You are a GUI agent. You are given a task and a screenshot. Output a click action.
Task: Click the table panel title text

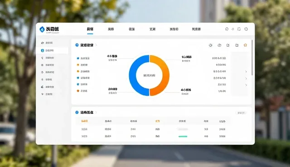[x=87, y=113]
